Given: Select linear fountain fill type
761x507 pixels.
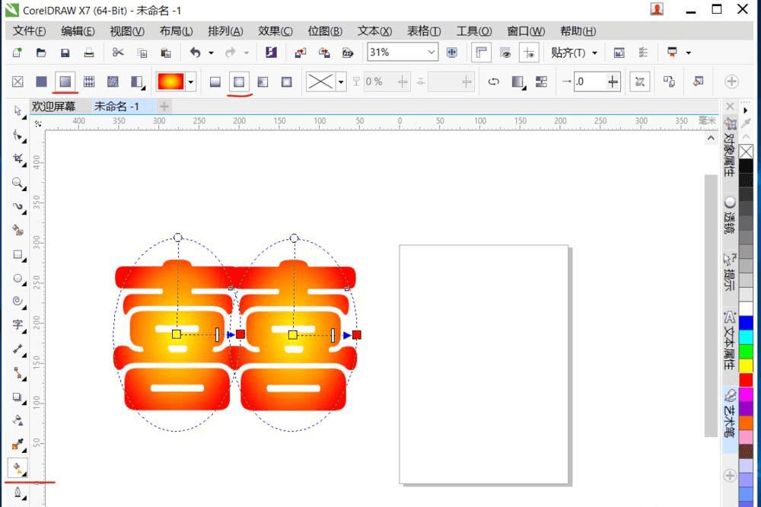Looking at the screenshot, I should click(x=215, y=81).
